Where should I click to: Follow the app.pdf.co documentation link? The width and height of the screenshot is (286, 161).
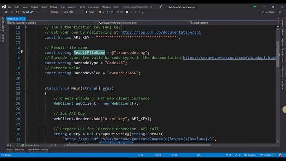coord(161,33)
